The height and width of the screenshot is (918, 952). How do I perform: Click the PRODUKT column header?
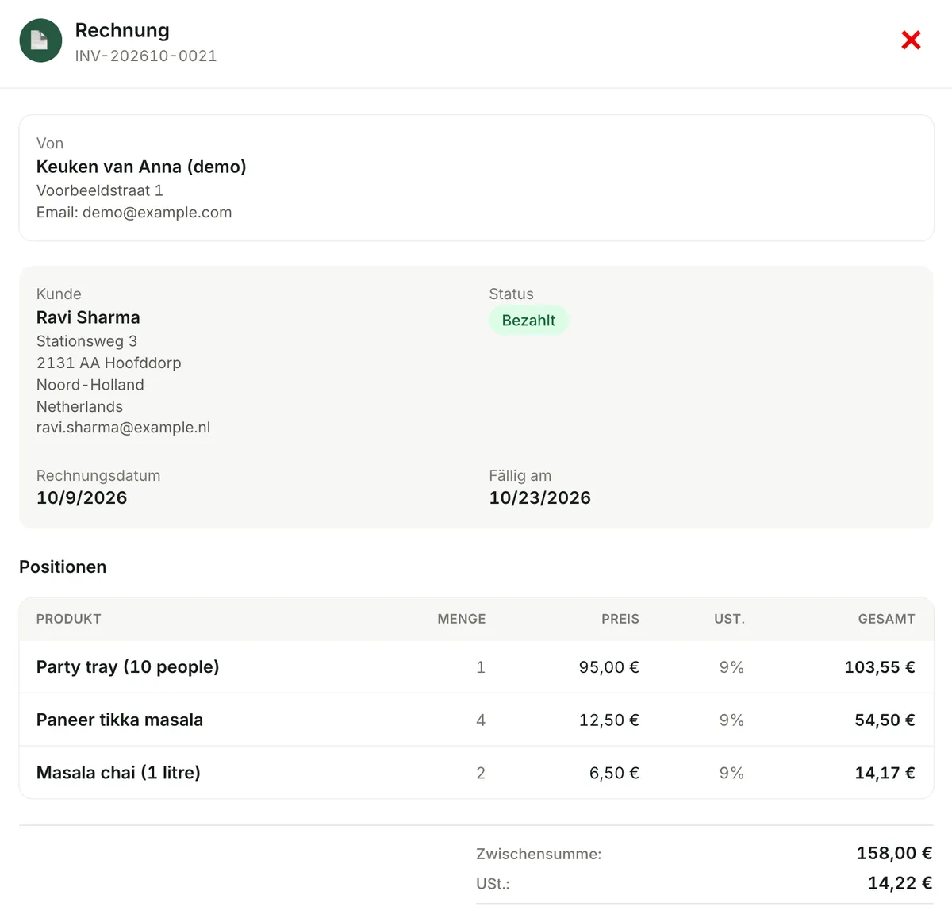(69, 619)
